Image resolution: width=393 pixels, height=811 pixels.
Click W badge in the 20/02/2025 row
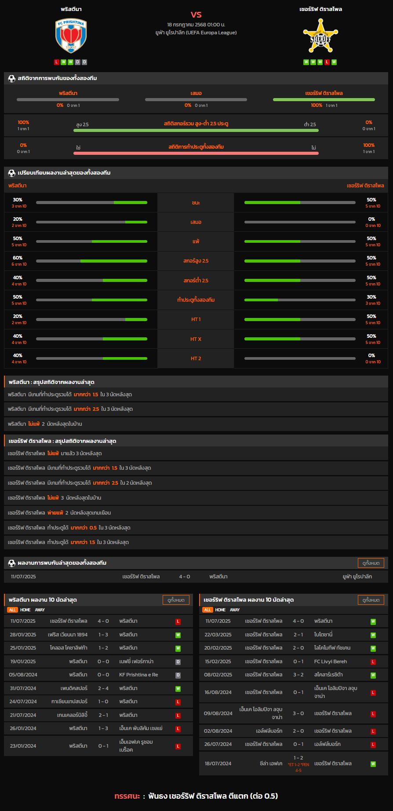[373, 648]
